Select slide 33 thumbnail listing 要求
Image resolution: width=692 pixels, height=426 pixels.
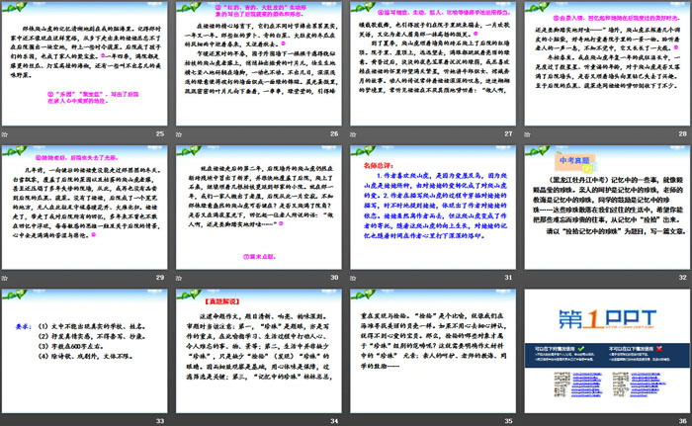(x=84, y=351)
